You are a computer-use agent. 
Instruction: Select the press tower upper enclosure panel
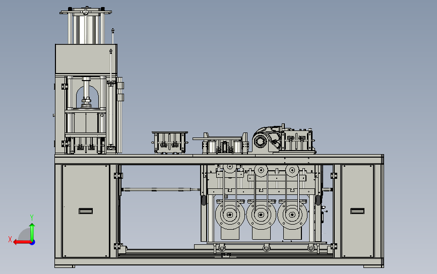coord(86,59)
